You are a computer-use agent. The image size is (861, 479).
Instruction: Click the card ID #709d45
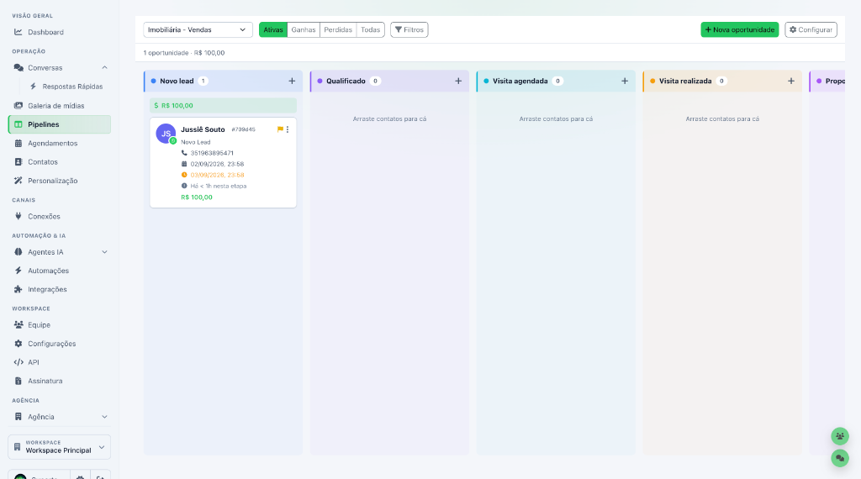click(x=243, y=129)
